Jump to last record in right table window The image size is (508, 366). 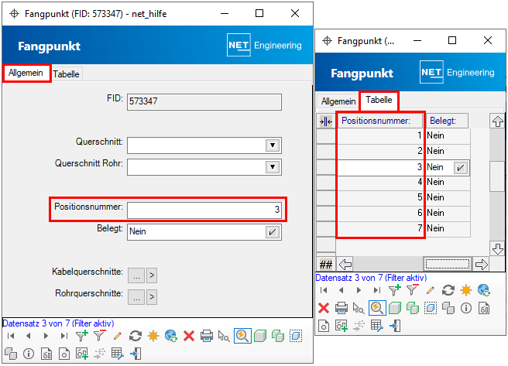coord(377,290)
